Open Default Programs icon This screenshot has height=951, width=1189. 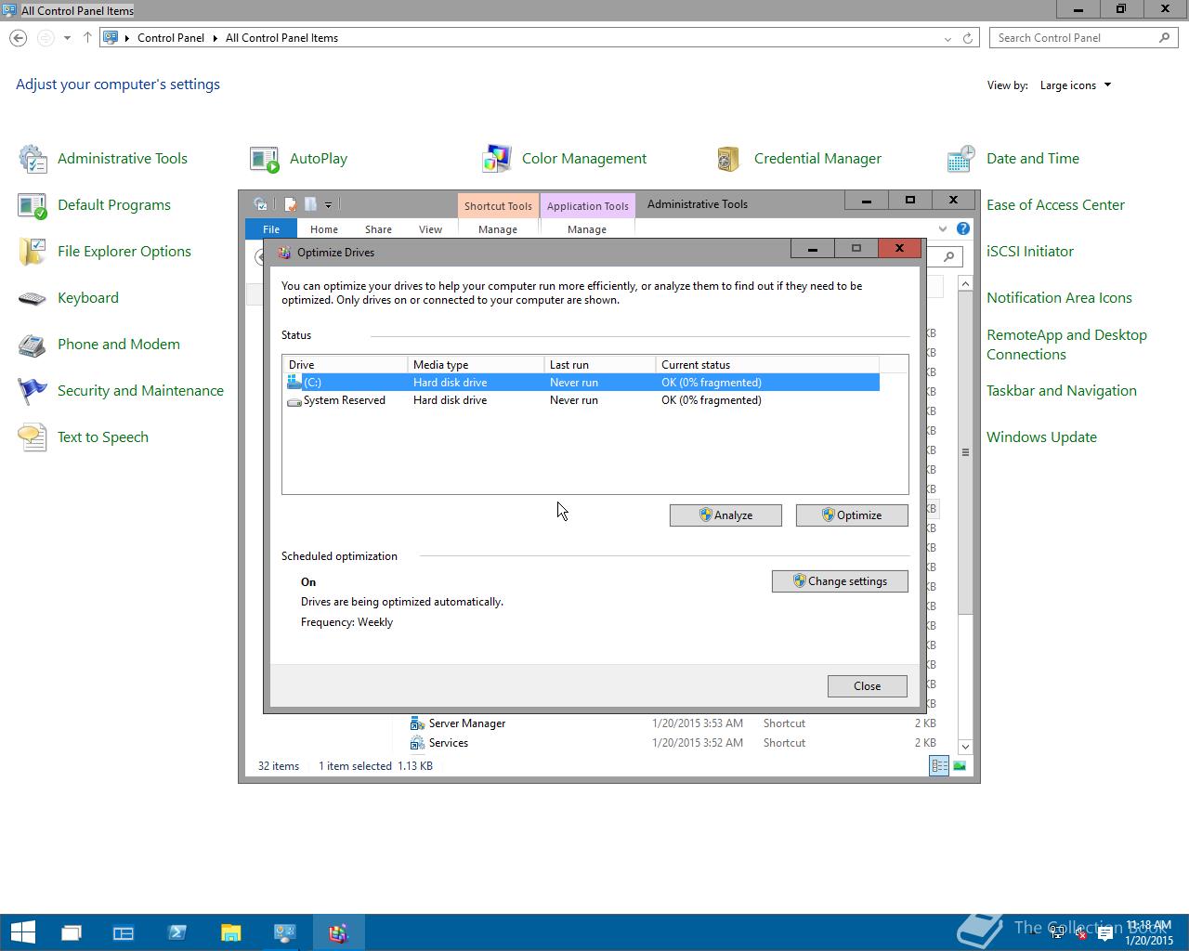tap(33, 205)
